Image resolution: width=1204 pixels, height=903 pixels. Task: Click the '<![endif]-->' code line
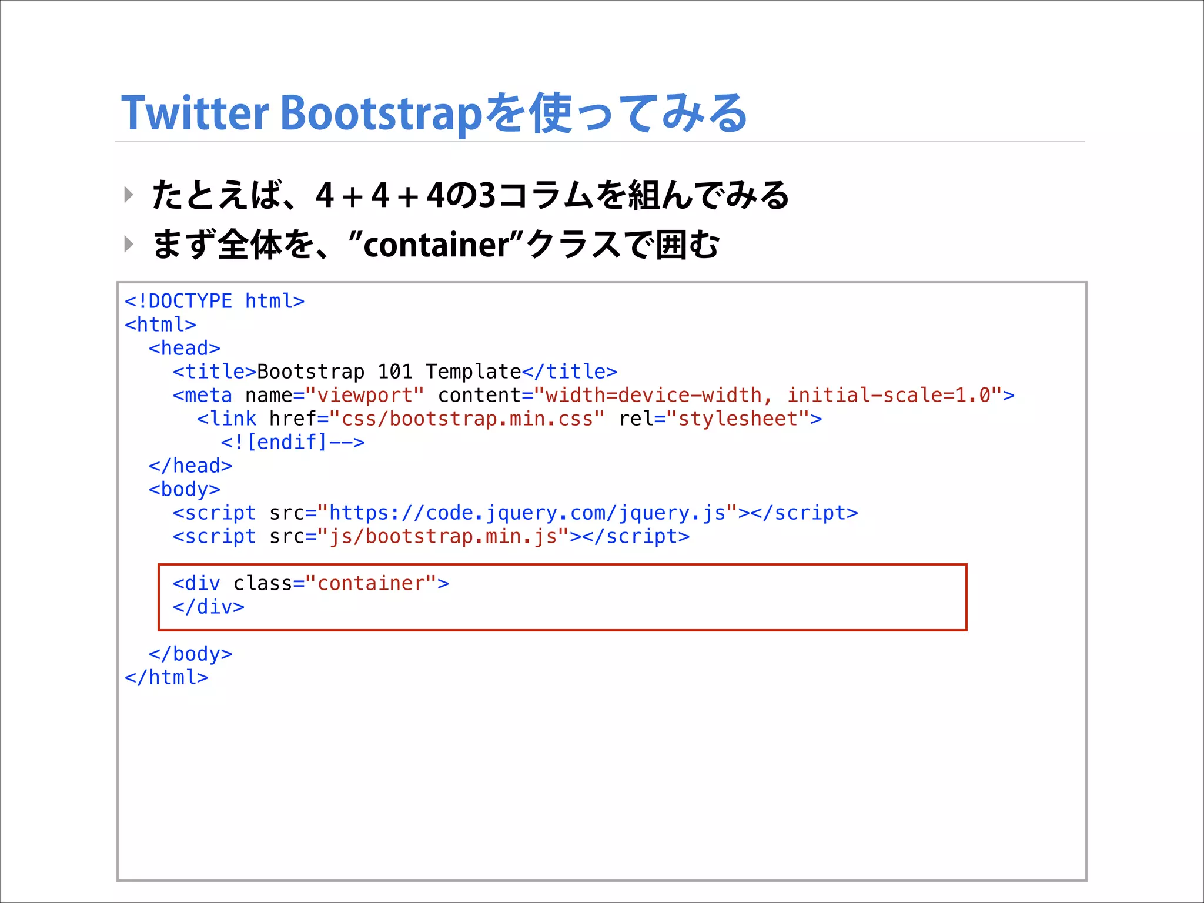point(293,442)
